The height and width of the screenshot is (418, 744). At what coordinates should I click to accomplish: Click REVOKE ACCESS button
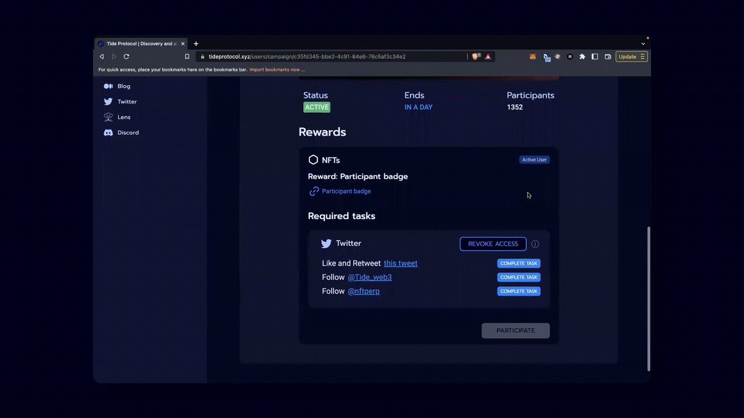pos(493,244)
